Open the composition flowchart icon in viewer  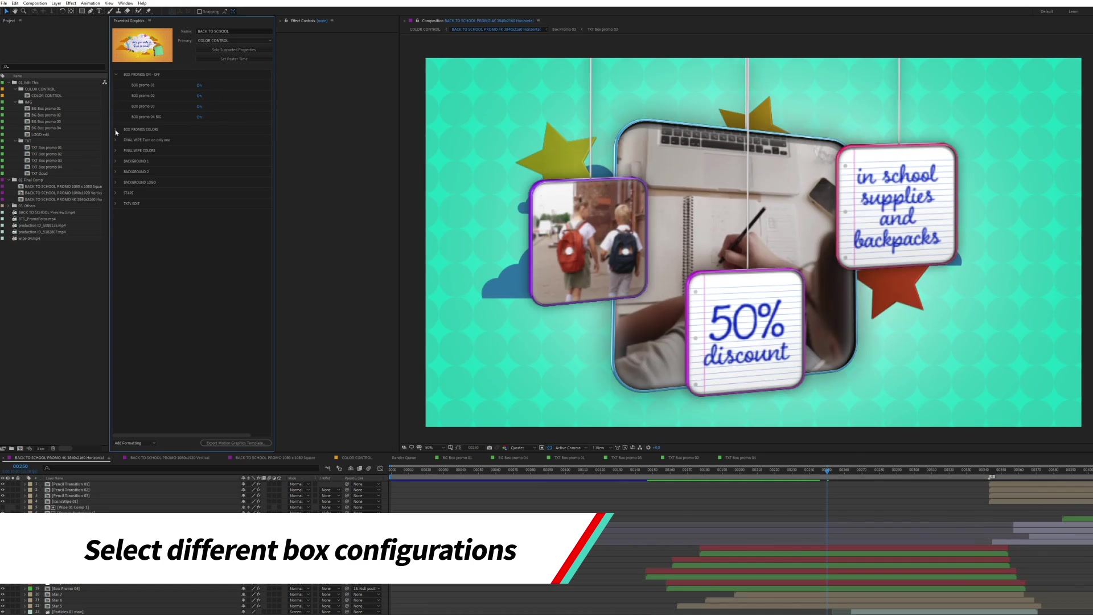point(640,448)
